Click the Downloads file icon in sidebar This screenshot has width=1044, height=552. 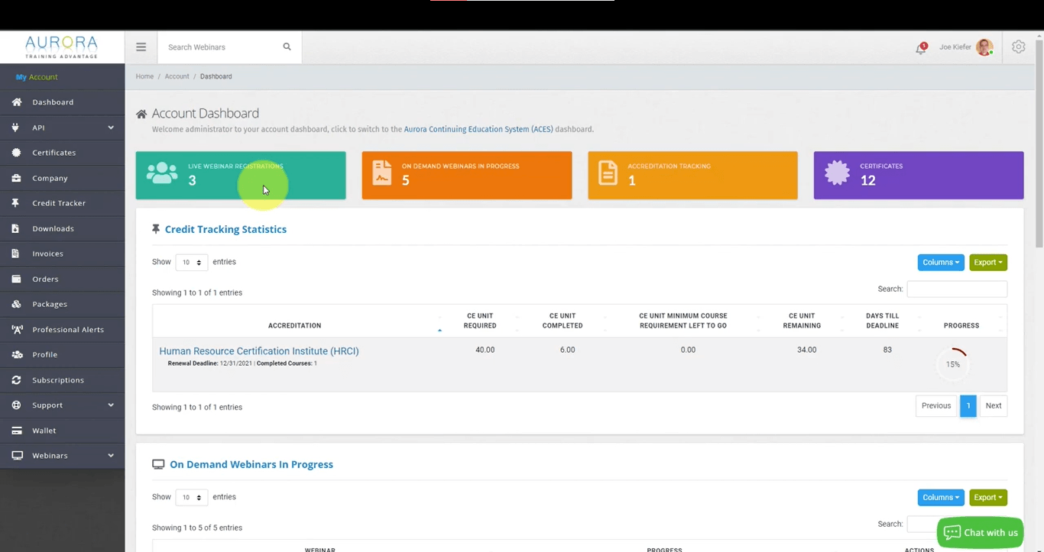(x=17, y=228)
